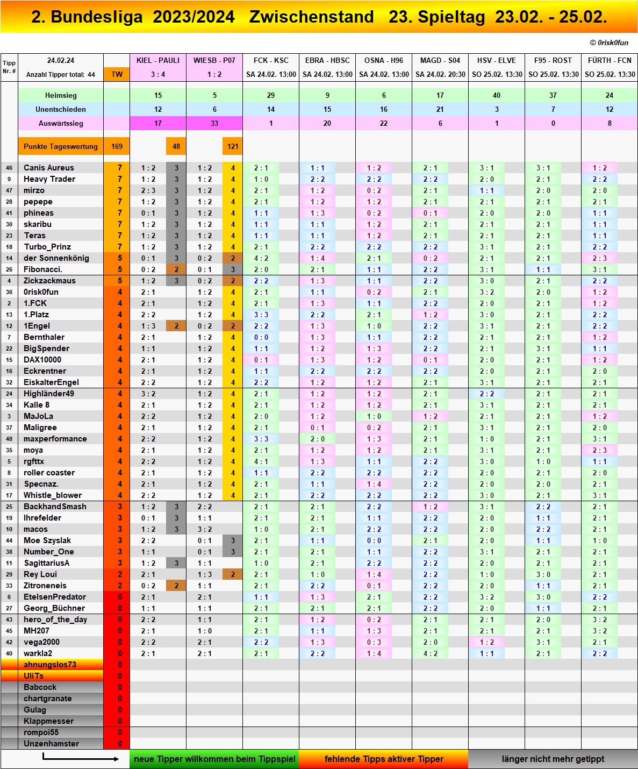The width and height of the screenshot is (638, 769).
Task: Select tipper name vega2000
Action: 41,642
